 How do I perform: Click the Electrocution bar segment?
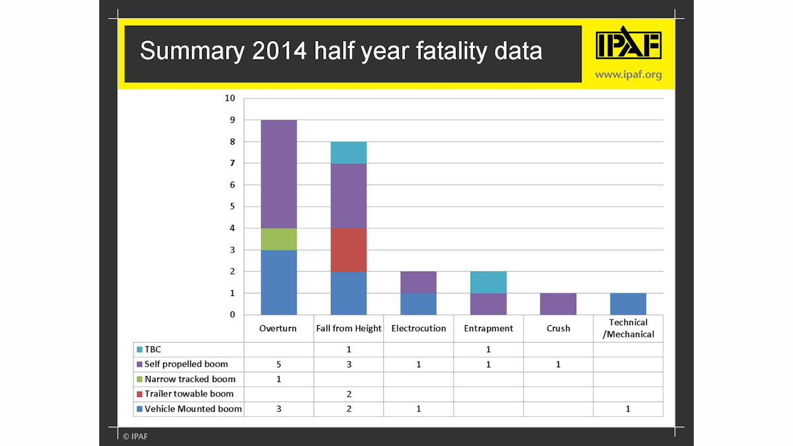pos(418,292)
